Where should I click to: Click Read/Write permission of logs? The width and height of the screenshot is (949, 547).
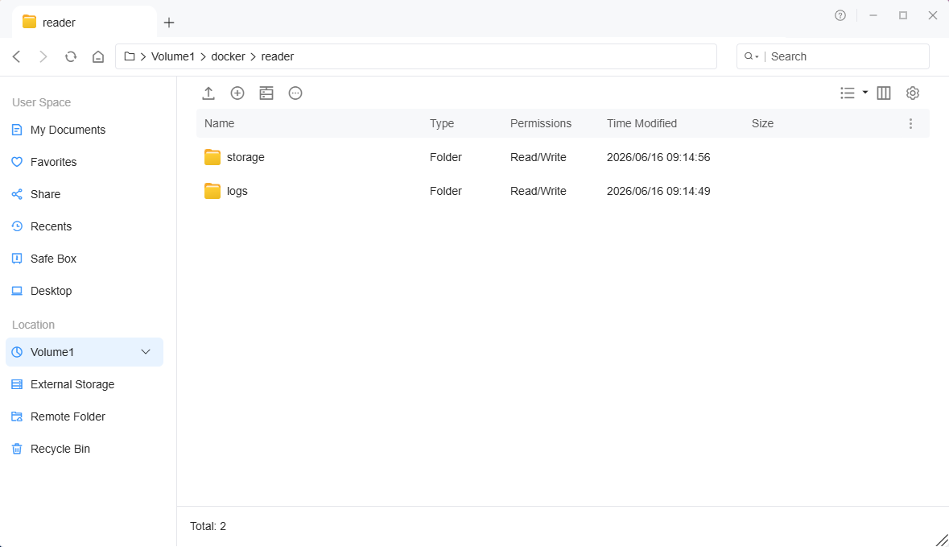click(x=538, y=192)
